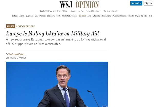Click the Review & Outlook label
Viewport: 159px width, 107px height.
pos(25,26)
